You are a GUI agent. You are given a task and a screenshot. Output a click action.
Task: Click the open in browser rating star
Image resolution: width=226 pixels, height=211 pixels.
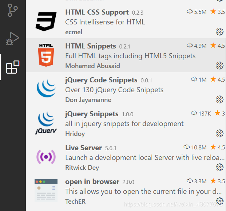click(x=213, y=181)
